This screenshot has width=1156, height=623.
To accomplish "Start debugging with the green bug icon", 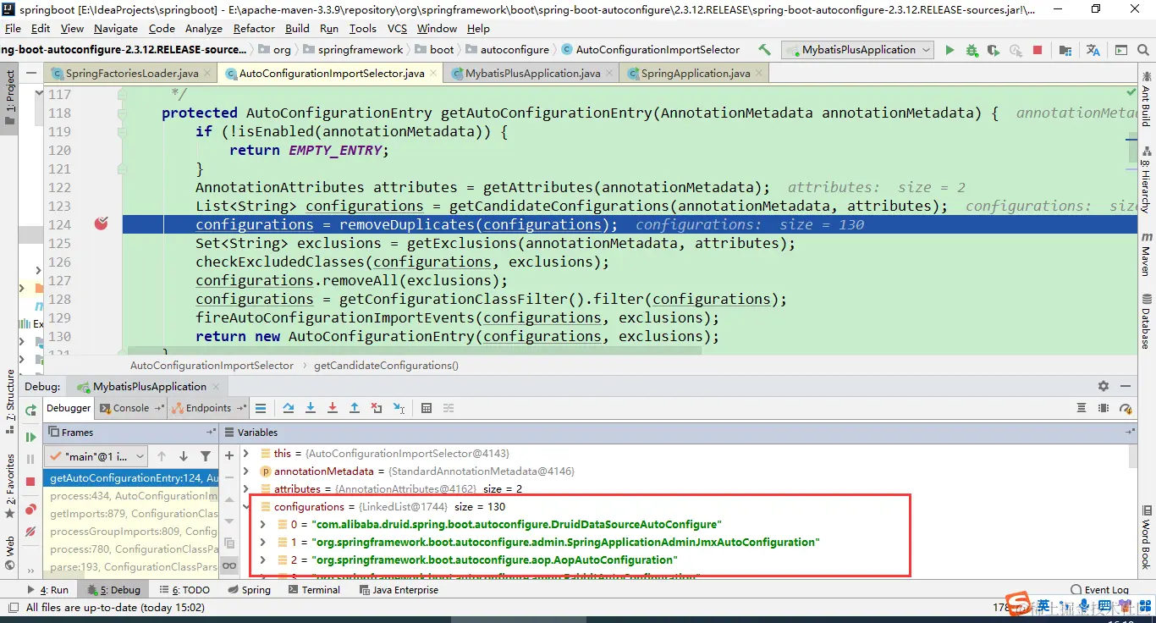I will tap(972, 50).
